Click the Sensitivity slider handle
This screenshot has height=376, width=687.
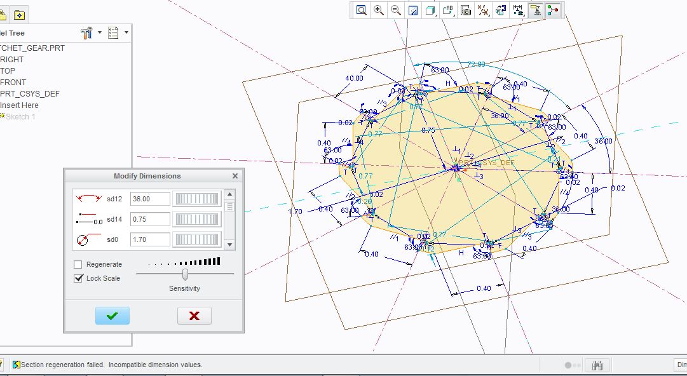point(186,274)
